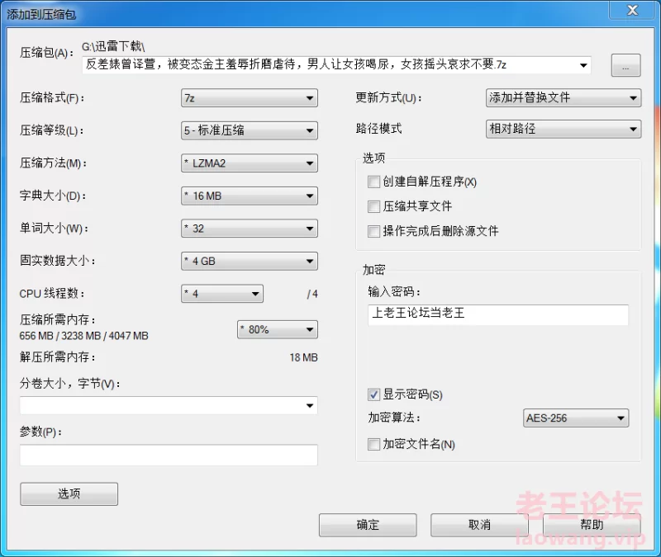Click the 取消 cancel button
The height and width of the screenshot is (557, 661).
(x=479, y=525)
